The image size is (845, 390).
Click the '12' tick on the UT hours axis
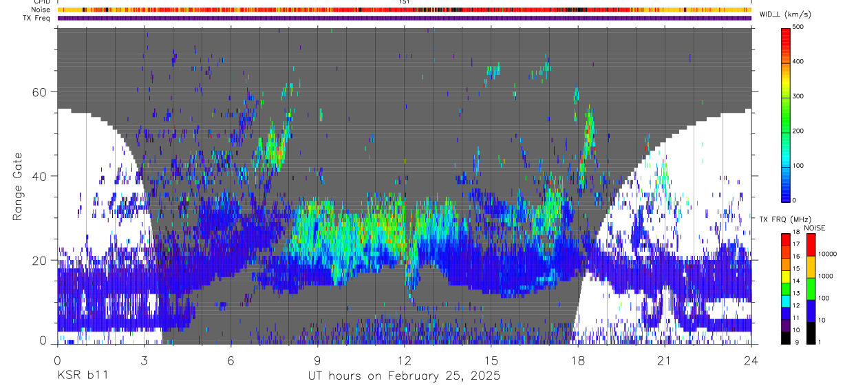[404, 360]
